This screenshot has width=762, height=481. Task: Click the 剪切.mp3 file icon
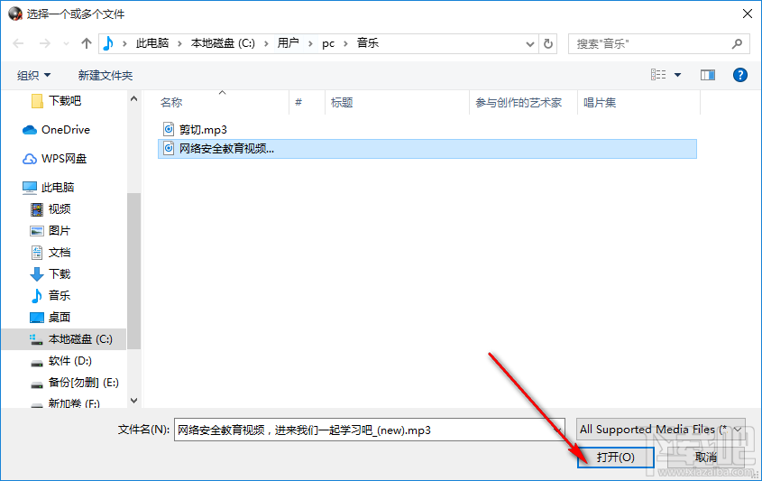click(168, 129)
